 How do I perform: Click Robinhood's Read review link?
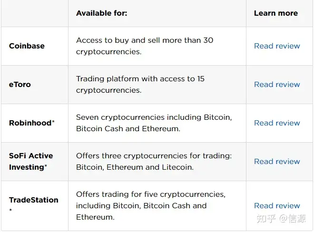pos(277,123)
